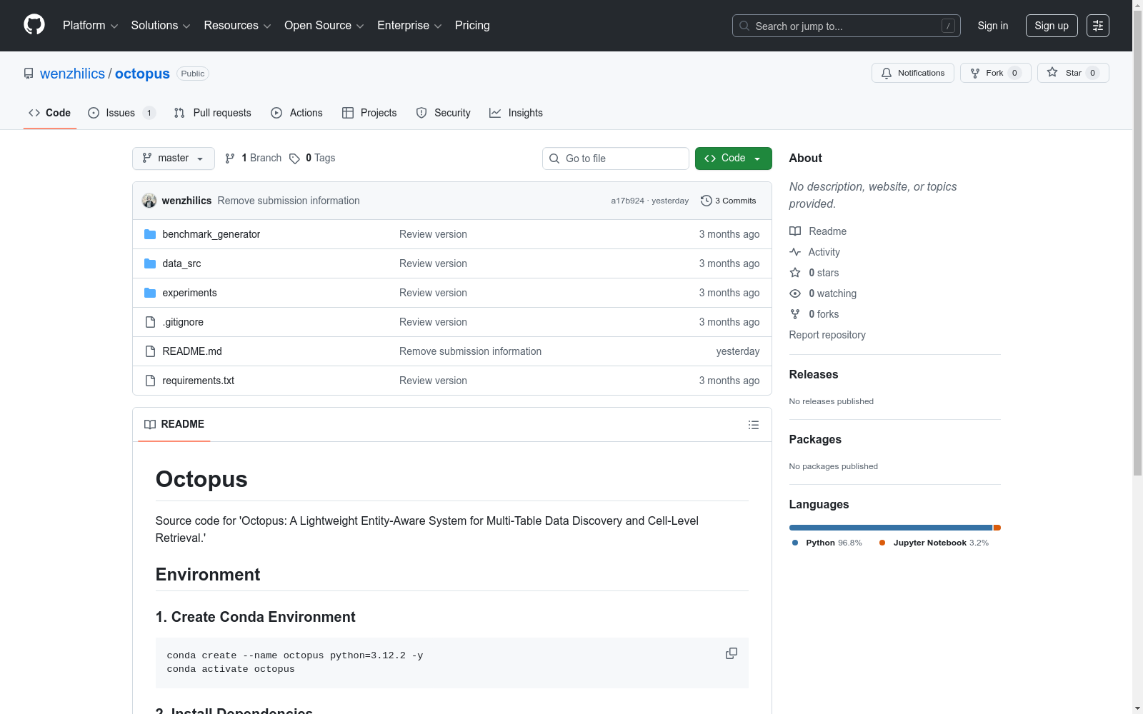Open the Resources dropdown
This screenshot has height=714, width=1143.
[x=237, y=26]
